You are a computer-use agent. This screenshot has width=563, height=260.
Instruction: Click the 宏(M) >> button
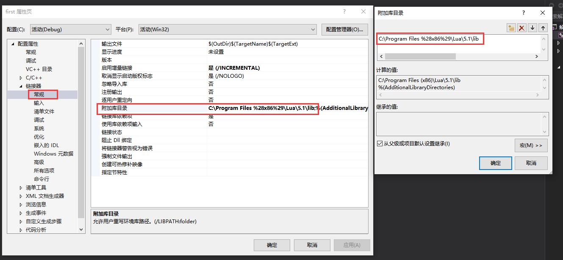click(x=531, y=145)
